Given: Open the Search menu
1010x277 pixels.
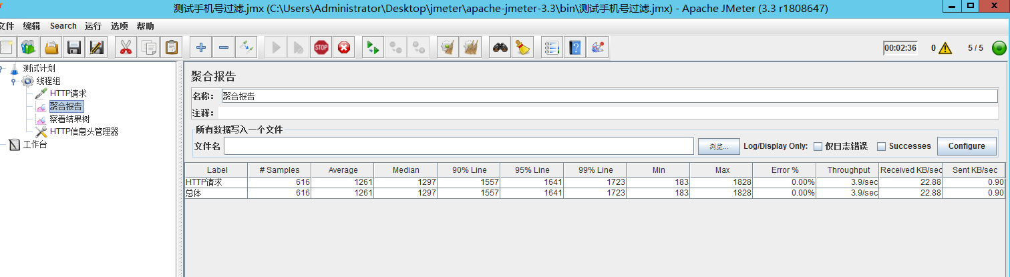Looking at the screenshot, I should click(x=63, y=26).
